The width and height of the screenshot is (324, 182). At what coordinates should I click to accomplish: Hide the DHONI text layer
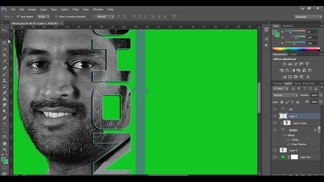[x=275, y=130]
